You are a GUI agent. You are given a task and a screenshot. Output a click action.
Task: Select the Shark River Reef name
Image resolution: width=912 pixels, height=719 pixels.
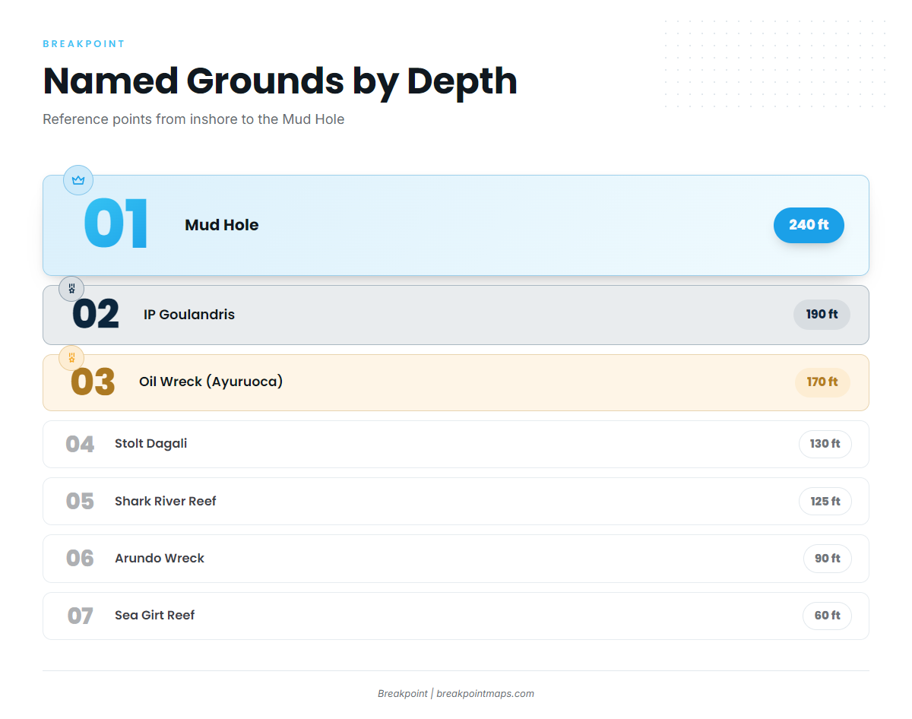(166, 502)
